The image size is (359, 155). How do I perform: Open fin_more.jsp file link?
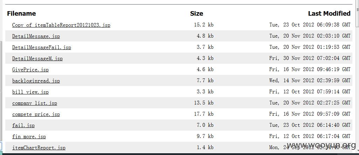coord(29,137)
